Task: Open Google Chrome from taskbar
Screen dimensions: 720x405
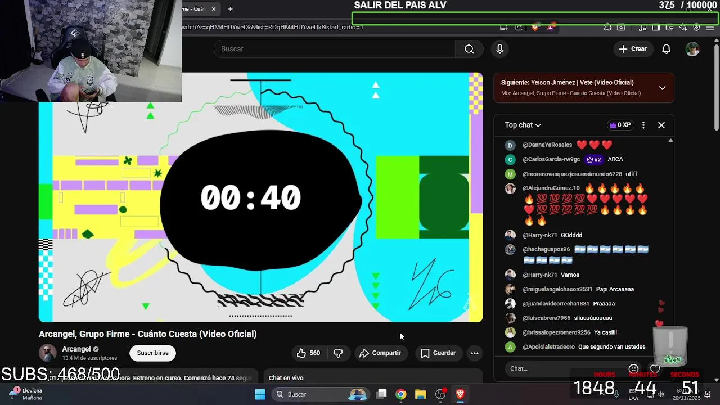Action: [x=401, y=394]
